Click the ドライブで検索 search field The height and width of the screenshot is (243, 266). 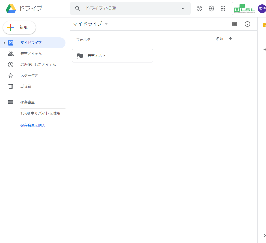coord(130,8)
